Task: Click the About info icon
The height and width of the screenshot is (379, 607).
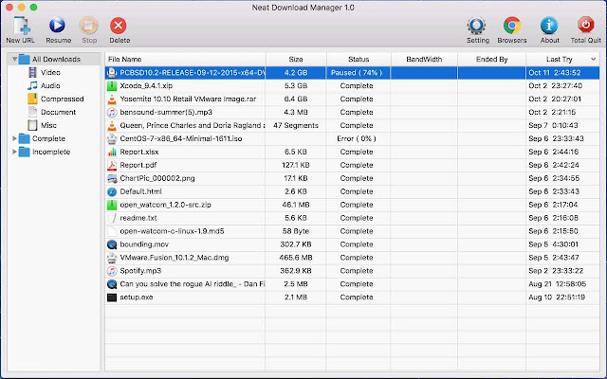Action: point(548,26)
